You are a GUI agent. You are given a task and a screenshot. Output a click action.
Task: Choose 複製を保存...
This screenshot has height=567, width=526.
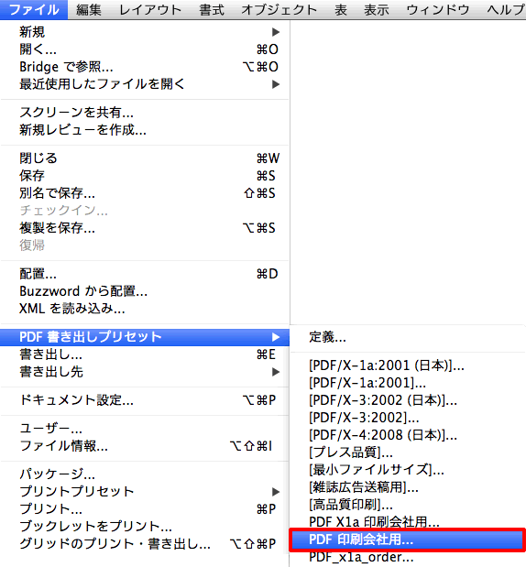(x=145, y=228)
